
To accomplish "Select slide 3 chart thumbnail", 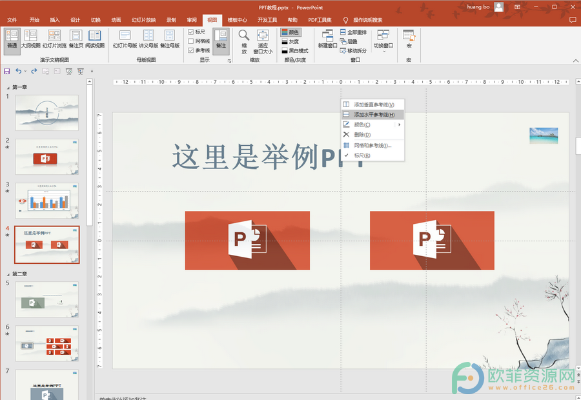I will click(x=46, y=201).
